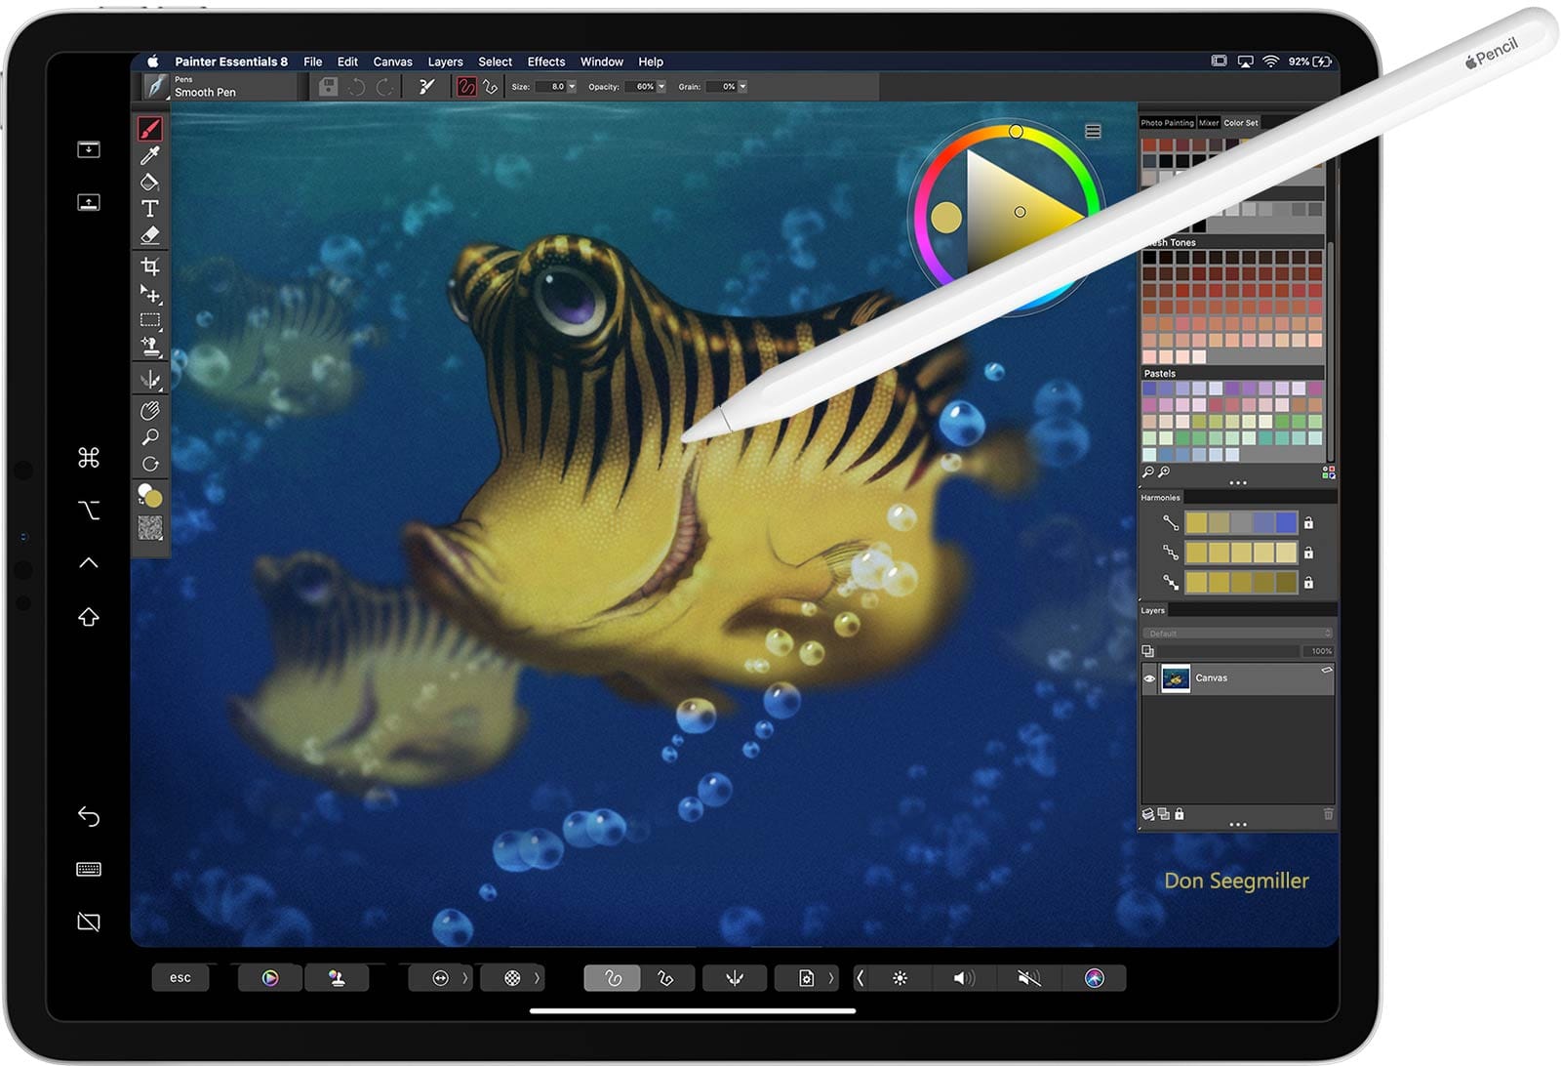Toggle lock on first harmony row
Image resolution: width=1561 pixels, height=1066 pixels.
(1308, 523)
